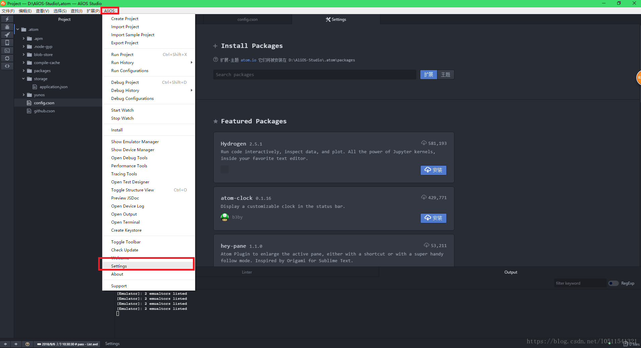Image resolution: width=641 pixels, height=348 pixels.
Task: Switch to the Output tab
Action: [x=510, y=272]
